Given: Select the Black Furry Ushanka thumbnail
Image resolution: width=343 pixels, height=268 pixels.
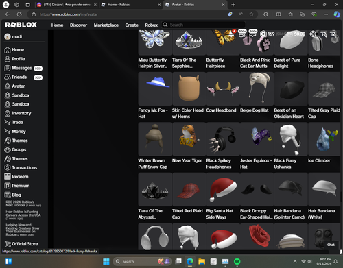Looking at the screenshot, I should pos(291,139).
